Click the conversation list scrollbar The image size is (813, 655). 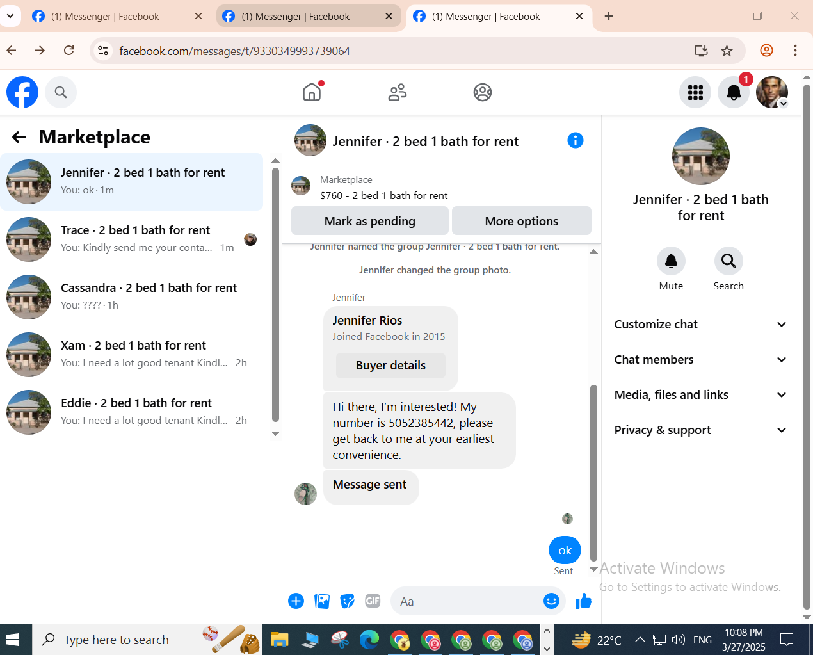(x=275, y=295)
